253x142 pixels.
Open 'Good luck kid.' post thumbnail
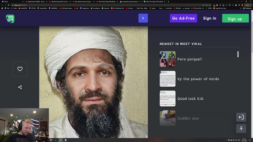point(168,98)
